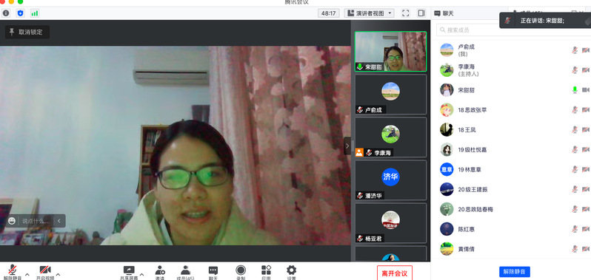
Task: Select 杨亚君 participant tile
Action: pyautogui.click(x=390, y=223)
